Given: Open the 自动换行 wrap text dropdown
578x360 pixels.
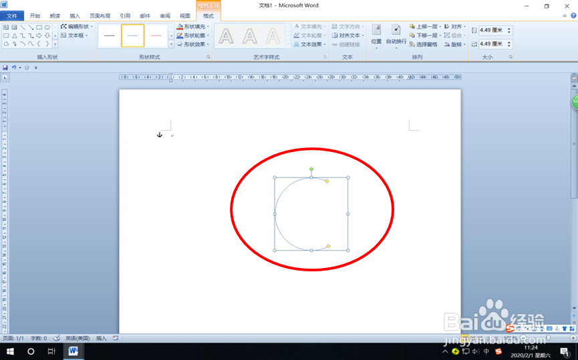Looking at the screenshot, I should coord(396,37).
